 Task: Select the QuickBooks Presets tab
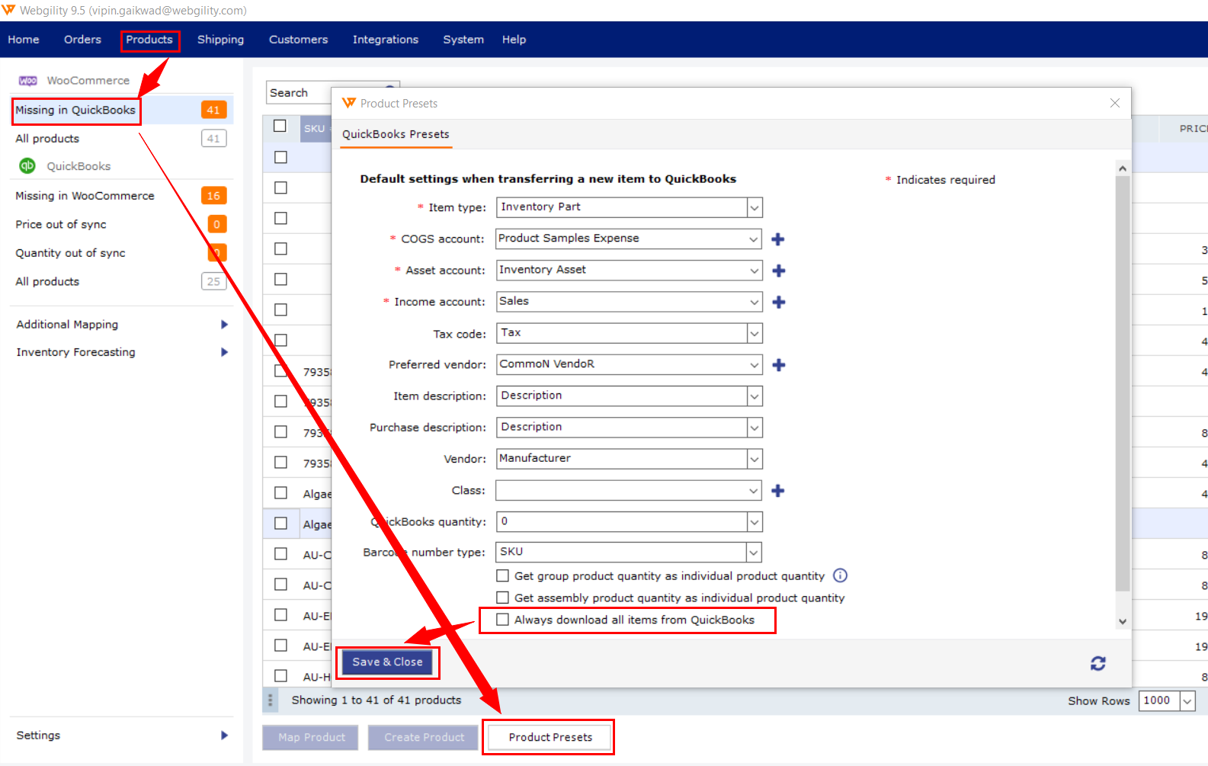[396, 134]
